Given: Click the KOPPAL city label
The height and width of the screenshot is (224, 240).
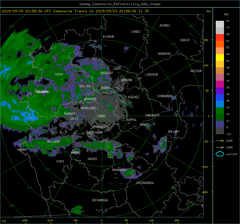Looking at the screenshot, I should pyautogui.click(x=132, y=120).
